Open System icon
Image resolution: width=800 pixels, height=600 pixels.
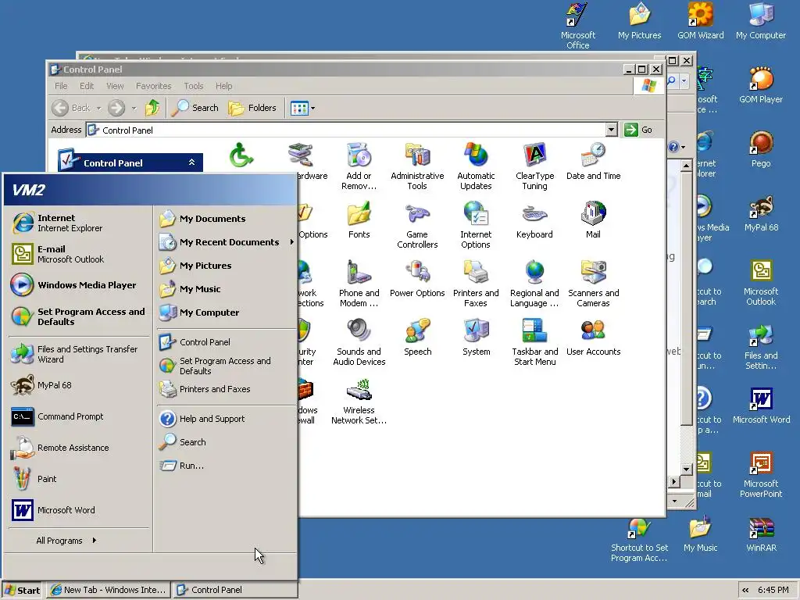(477, 337)
